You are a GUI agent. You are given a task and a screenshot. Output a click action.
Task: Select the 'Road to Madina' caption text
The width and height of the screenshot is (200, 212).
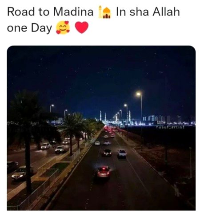(x=50, y=12)
